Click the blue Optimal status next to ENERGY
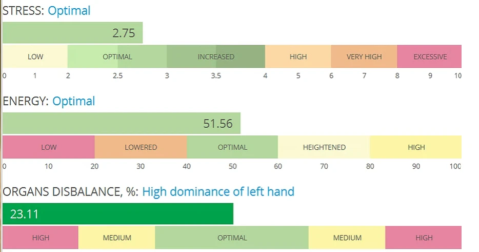479x252 pixels. [73, 101]
